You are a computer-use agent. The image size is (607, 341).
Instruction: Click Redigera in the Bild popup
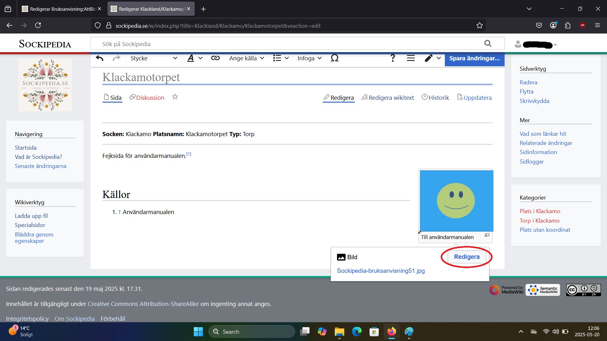coord(466,257)
